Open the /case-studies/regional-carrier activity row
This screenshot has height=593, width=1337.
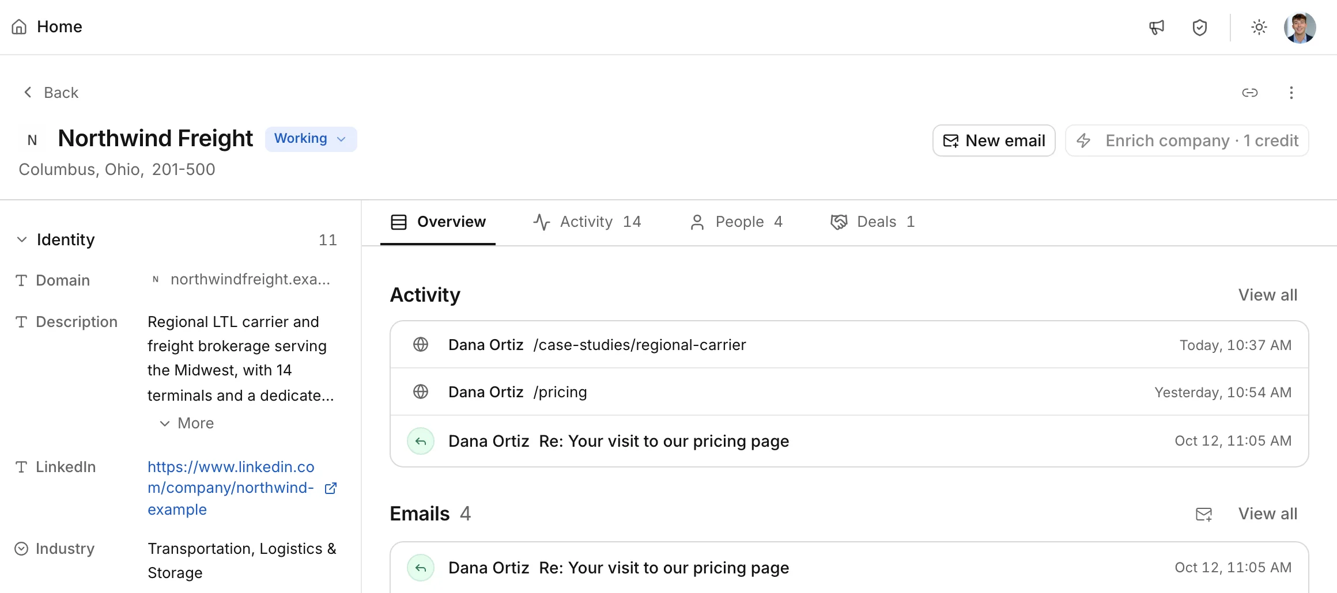[849, 345]
